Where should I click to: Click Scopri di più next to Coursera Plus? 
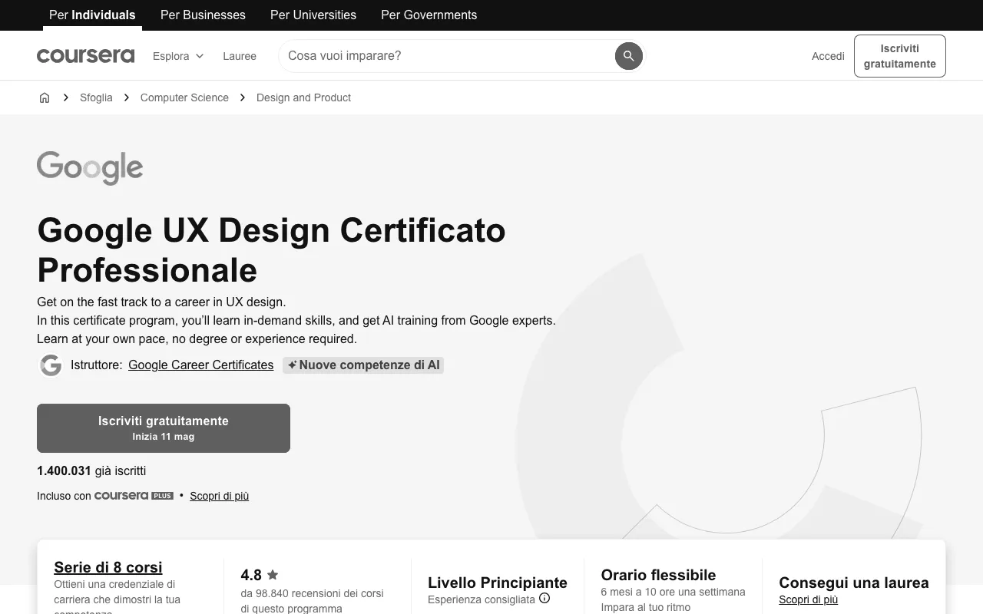point(219,496)
